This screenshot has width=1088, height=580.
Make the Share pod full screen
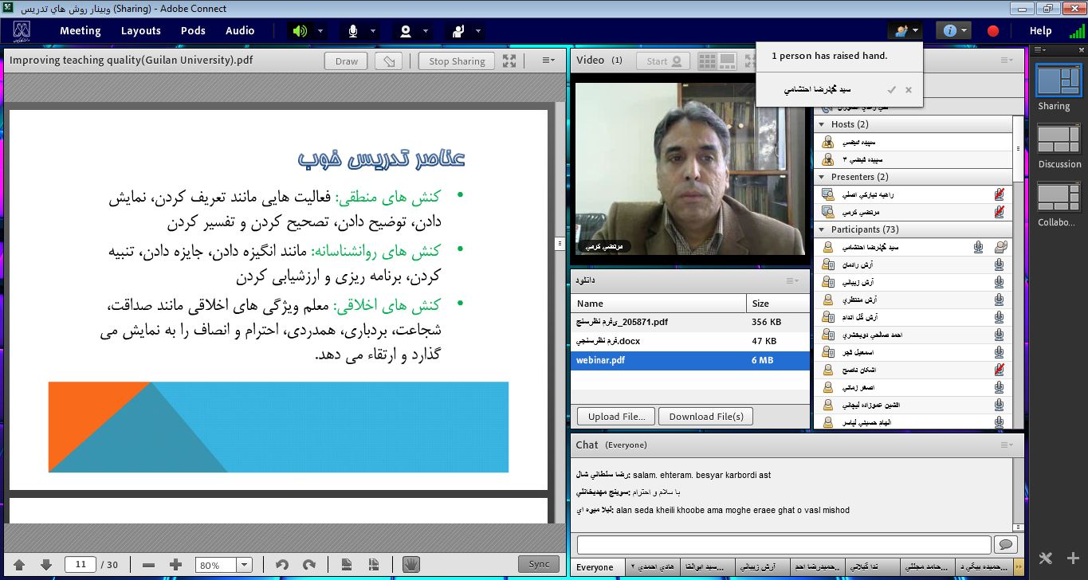(x=509, y=61)
